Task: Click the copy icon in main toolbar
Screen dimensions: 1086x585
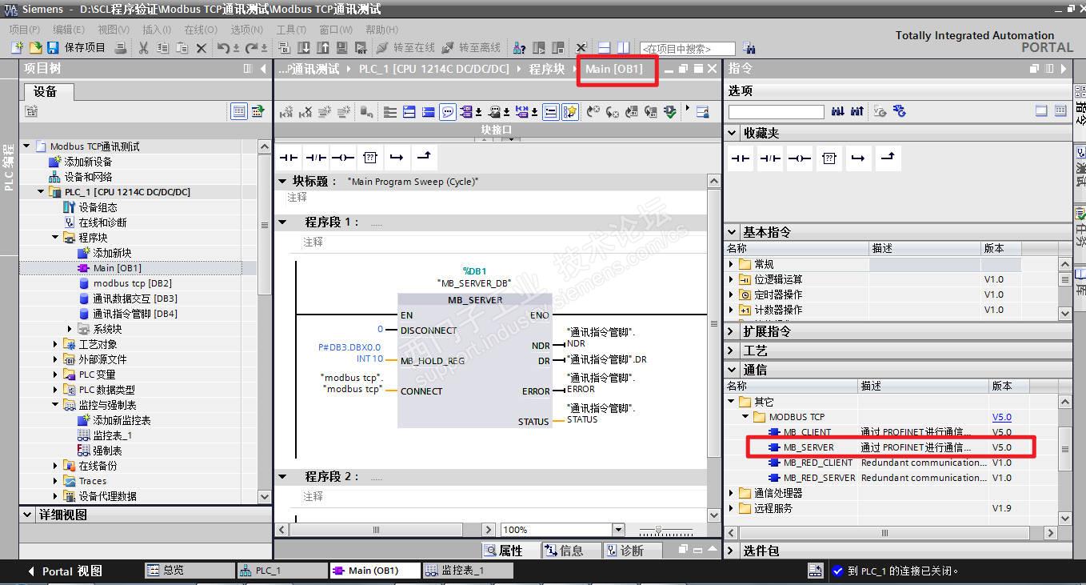Action: tap(162, 48)
